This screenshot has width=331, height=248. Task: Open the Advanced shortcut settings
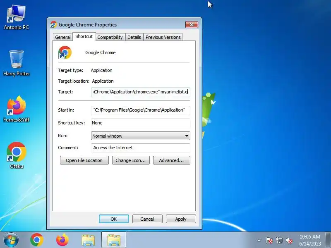(x=171, y=160)
